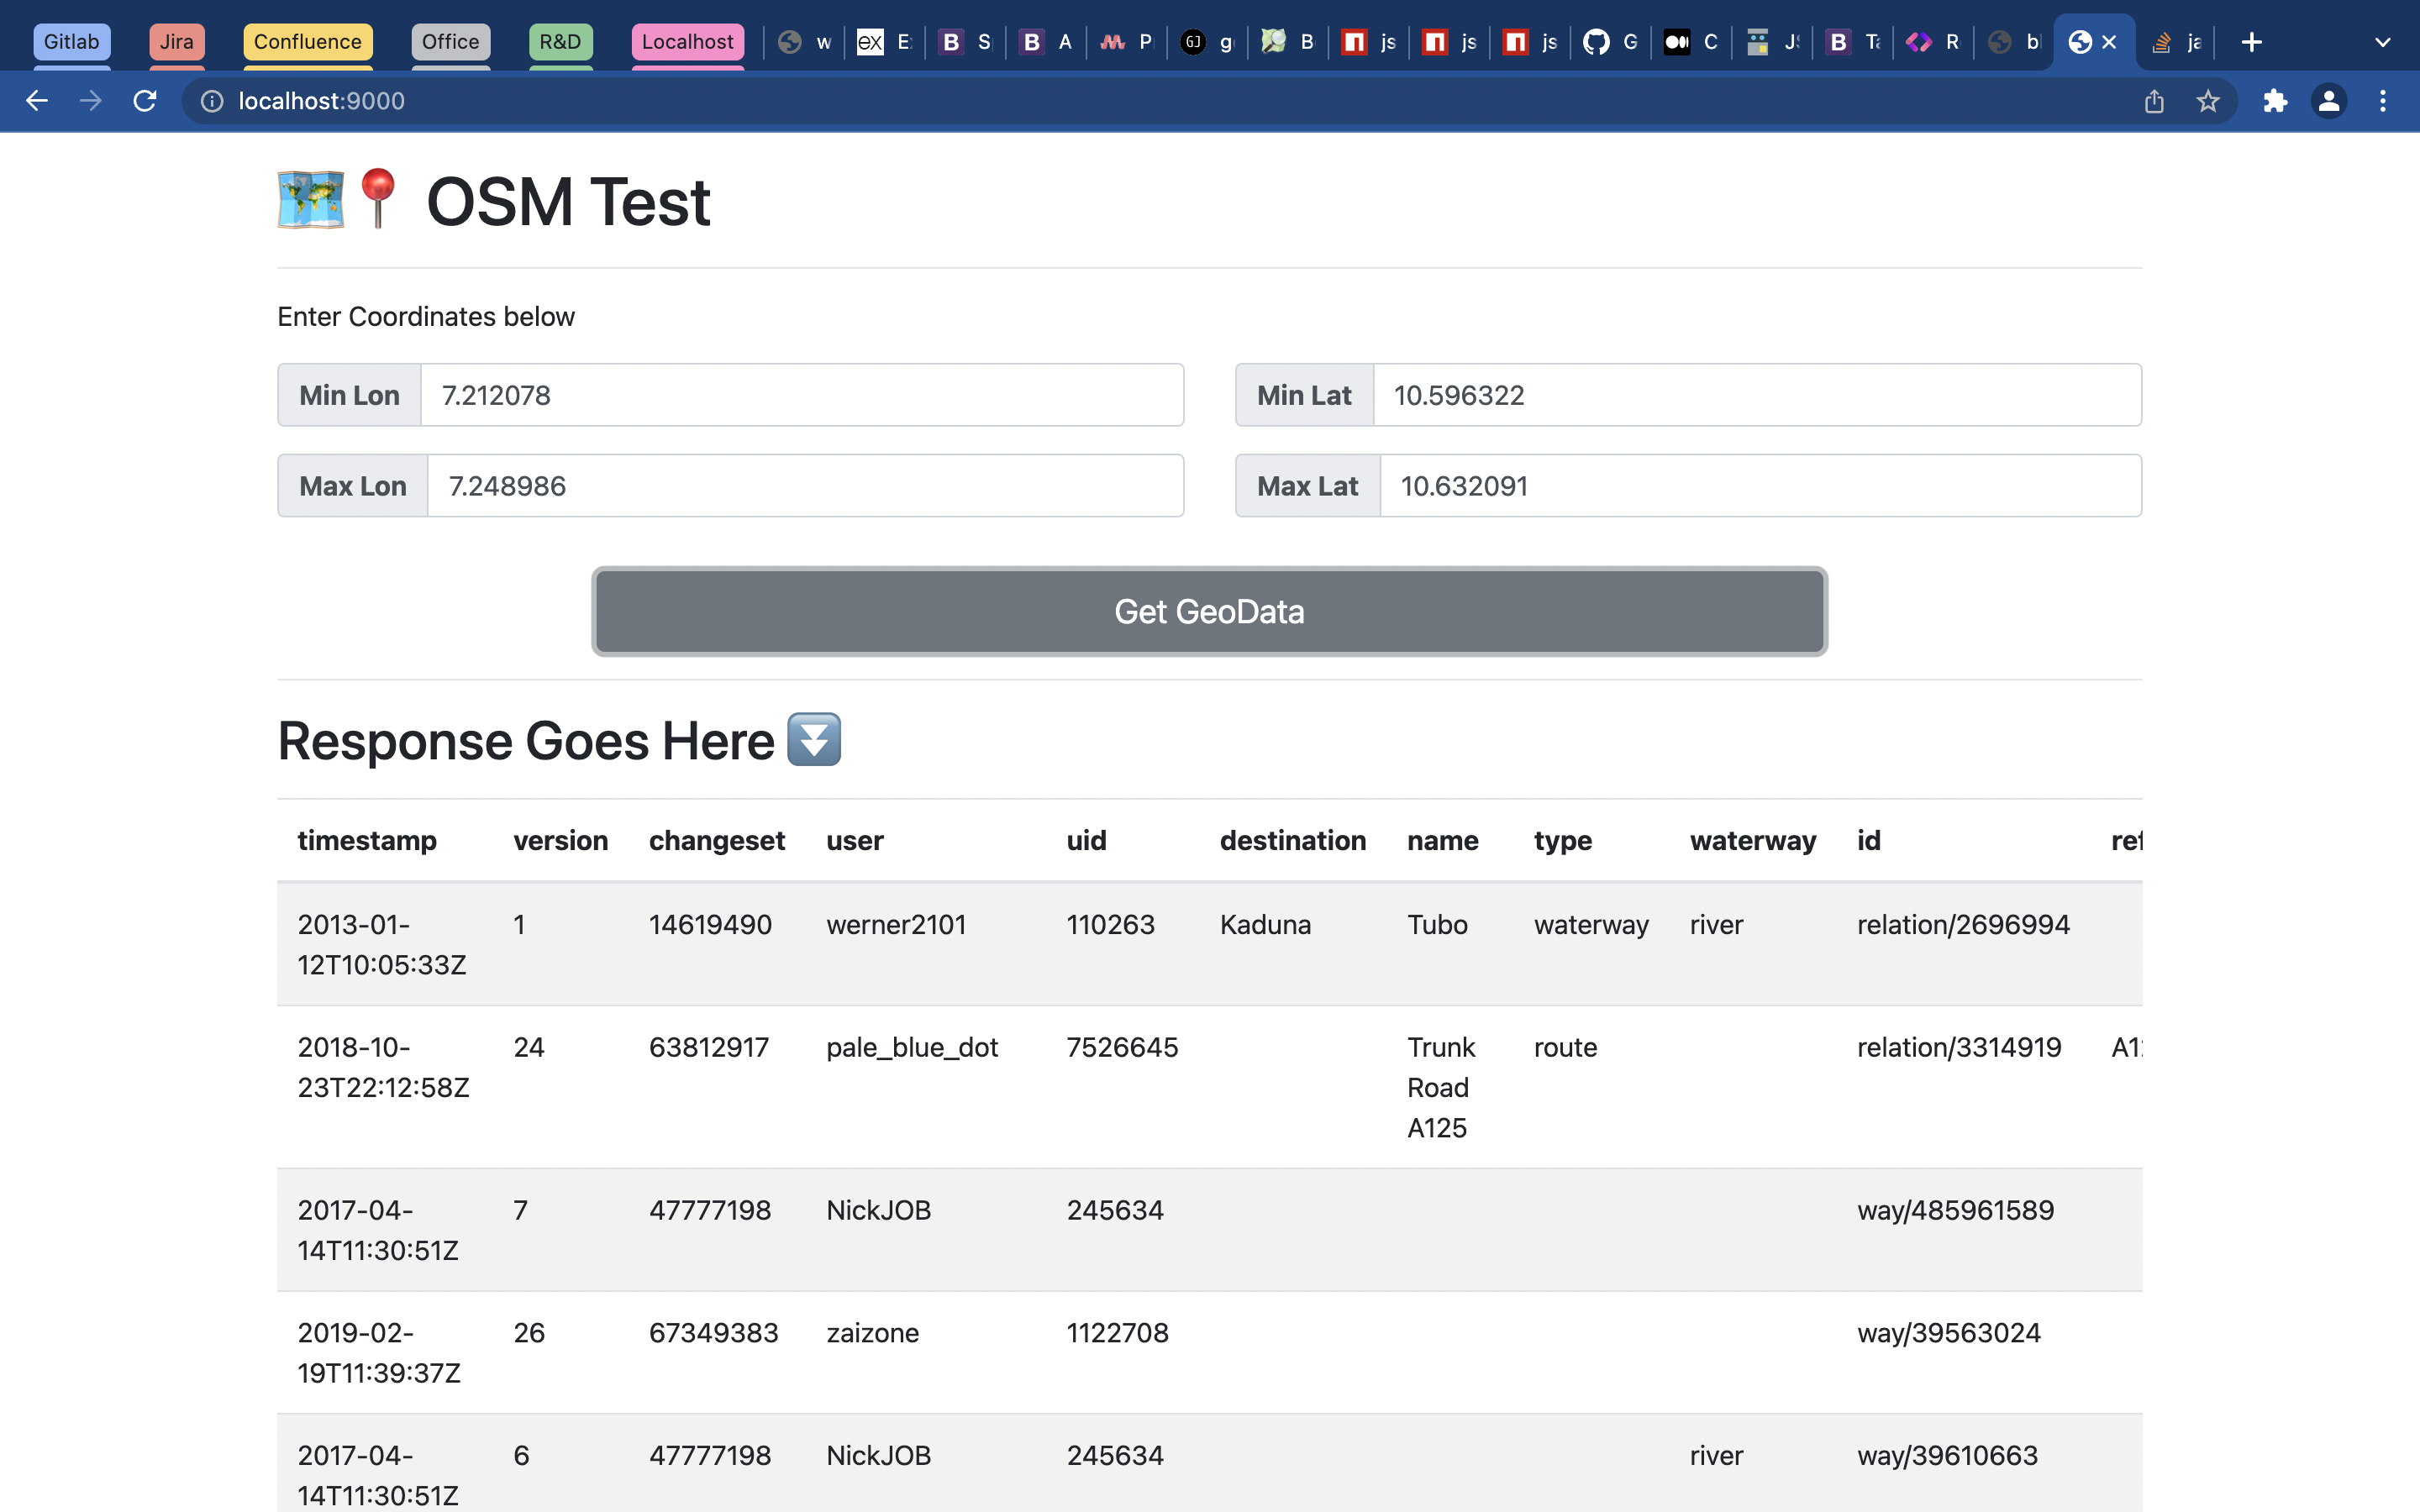Click the browser reload icon
Viewport: 2420px width, 1512px height.
pyautogui.click(x=145, y=101)
